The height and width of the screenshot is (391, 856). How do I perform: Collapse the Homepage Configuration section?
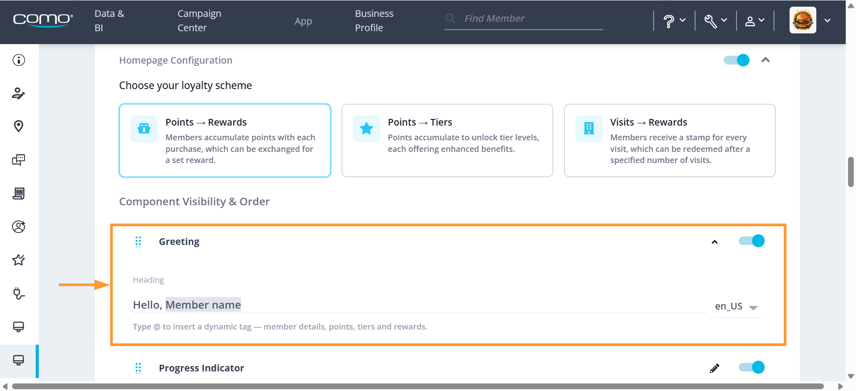pos(766,60)
